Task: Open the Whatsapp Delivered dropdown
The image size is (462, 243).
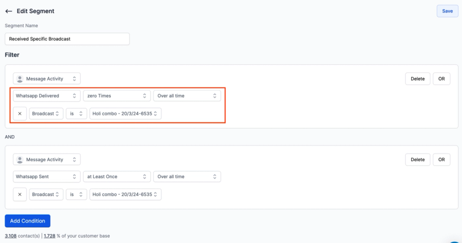Action: 46,96
